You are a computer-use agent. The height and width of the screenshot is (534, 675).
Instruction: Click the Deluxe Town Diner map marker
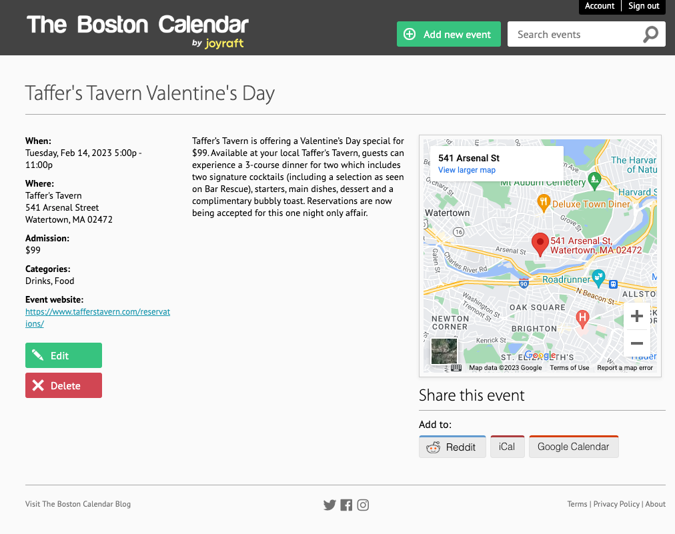[x=544, y=203]
